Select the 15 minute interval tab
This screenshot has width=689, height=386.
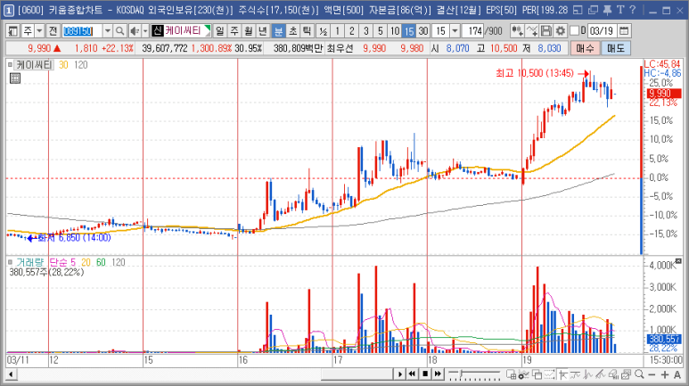[x=409, y=31]
